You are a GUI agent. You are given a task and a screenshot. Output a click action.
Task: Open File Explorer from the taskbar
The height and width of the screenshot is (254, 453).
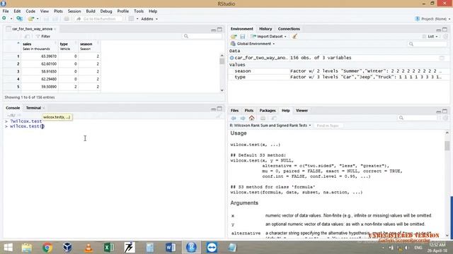(27, 248)
